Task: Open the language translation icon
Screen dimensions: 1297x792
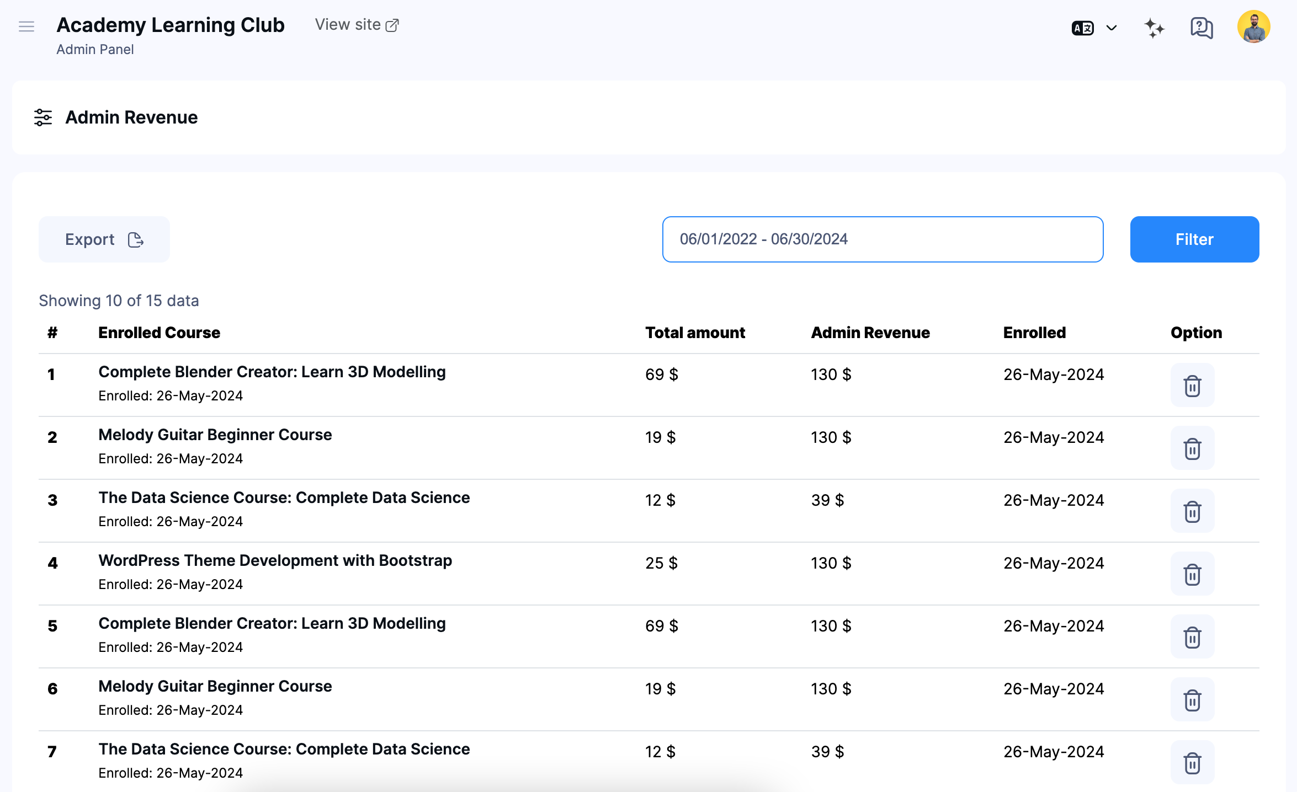Action: click(x=1082, y=28)
